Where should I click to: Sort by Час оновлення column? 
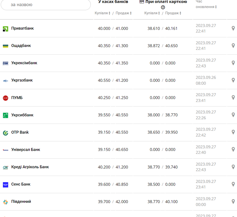tap(206, 7)
